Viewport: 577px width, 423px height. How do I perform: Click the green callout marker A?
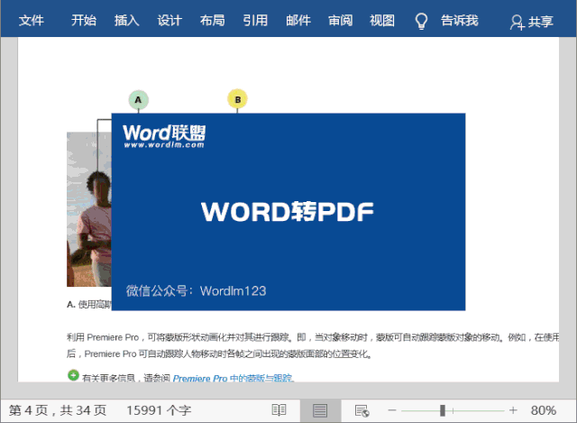pos(138,99)
